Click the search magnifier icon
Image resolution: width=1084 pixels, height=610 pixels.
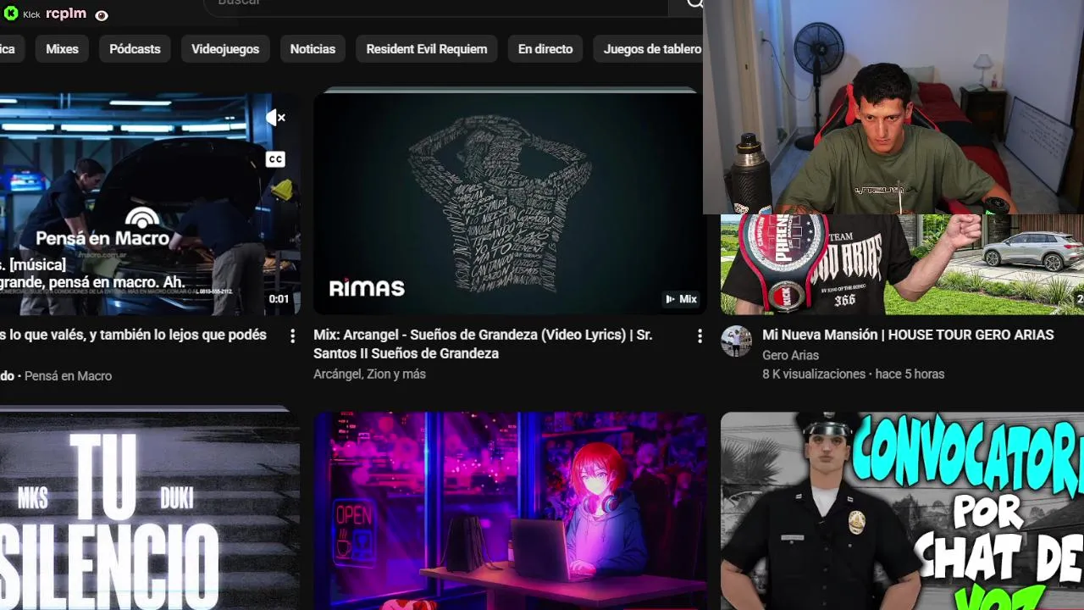click(694, 3)
